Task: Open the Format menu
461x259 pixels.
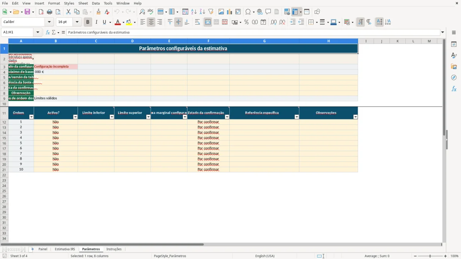Action: 54,3
